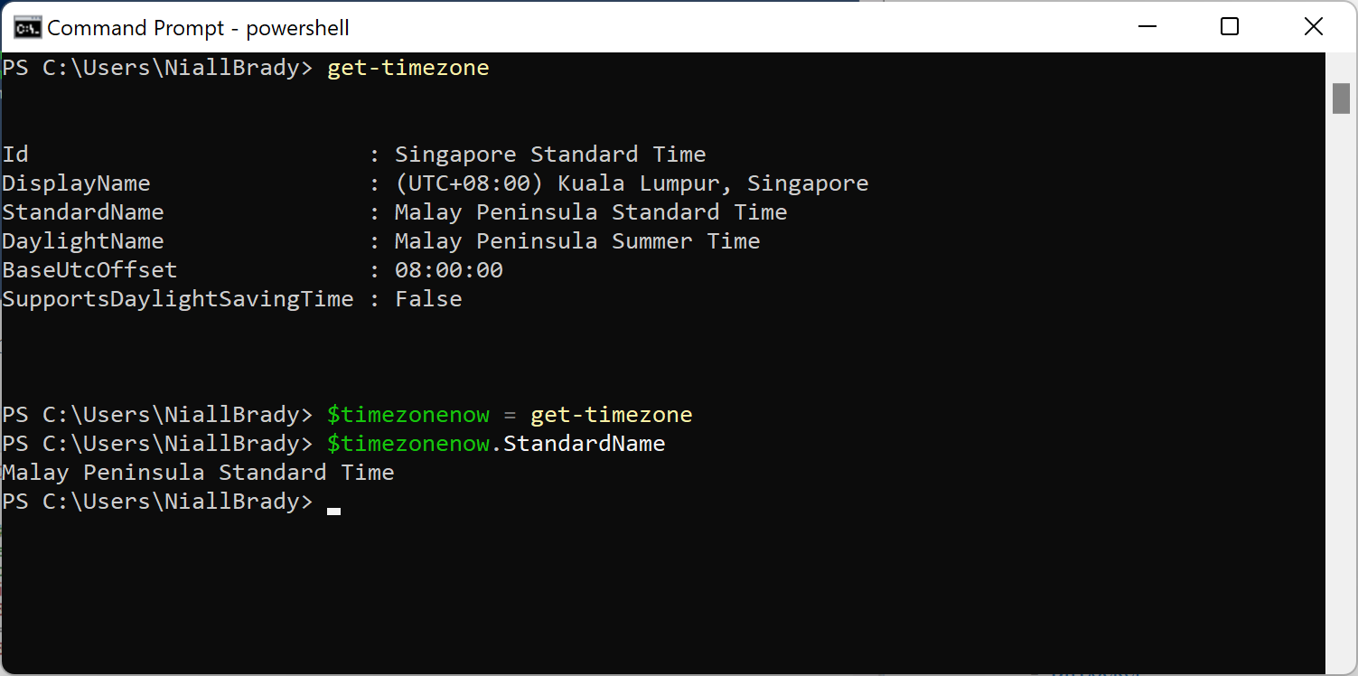Click the Command Prompt icon in the title bar

pos(27,26)
